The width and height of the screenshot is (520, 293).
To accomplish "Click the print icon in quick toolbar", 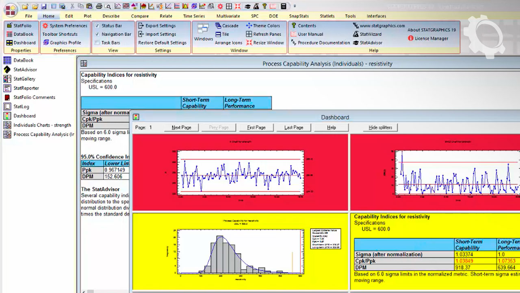I will tap(99, 6).
